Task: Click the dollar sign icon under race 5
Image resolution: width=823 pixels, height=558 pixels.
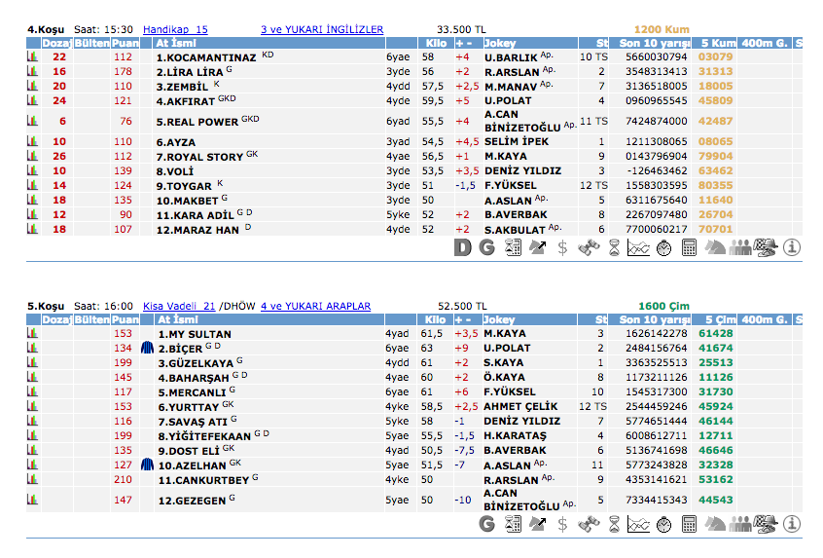Action: pos(562,525)
